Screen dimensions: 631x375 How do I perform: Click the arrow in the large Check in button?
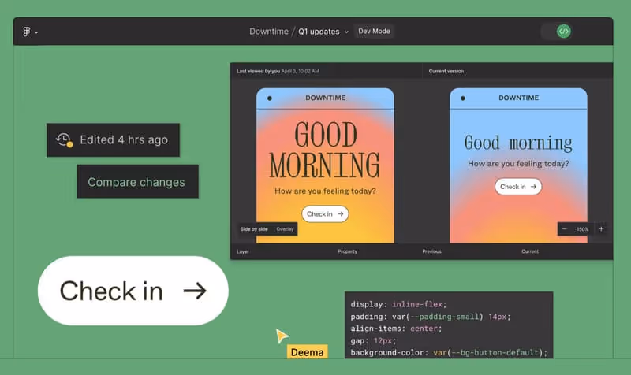195,291
